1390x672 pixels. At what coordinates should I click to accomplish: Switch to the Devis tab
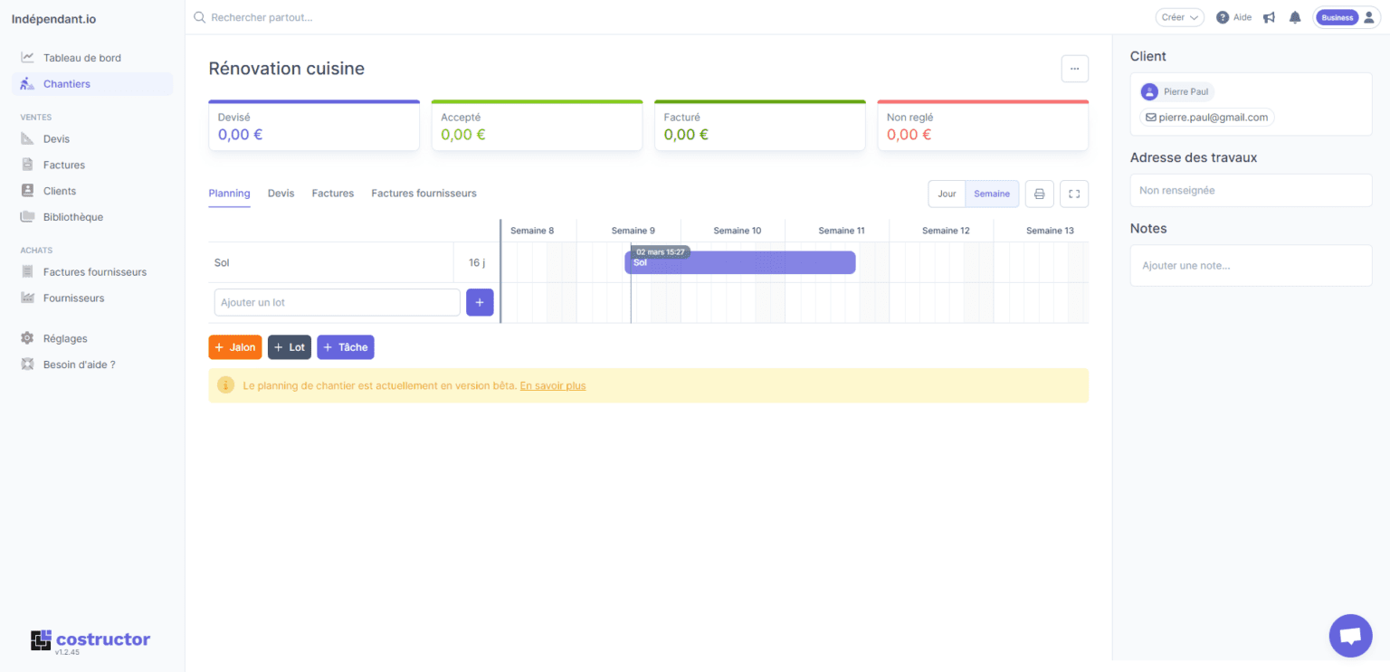click(x=281, y=194)
